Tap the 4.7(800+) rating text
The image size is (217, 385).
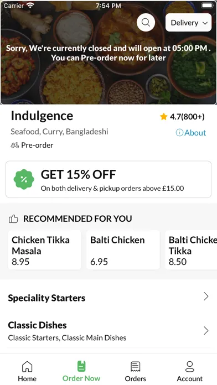point(187,117)
